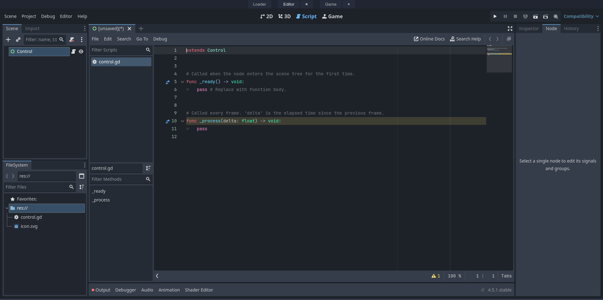This screenshot has height=300, width=603.
Task: Detach the script from the Control node
Action: [72, 40]
